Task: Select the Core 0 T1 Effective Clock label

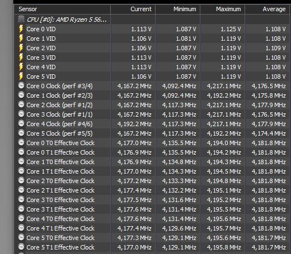Action: (x=60, y=152)
